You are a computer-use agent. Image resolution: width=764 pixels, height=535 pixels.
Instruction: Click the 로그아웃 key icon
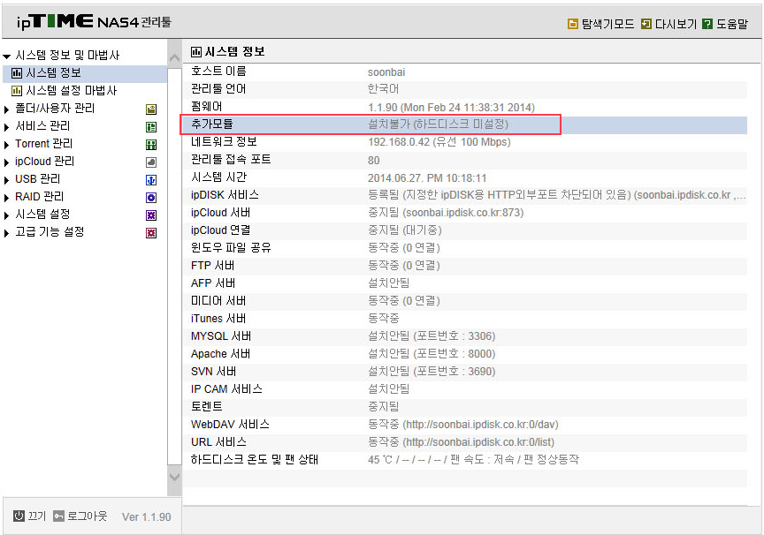click(59, 516)
